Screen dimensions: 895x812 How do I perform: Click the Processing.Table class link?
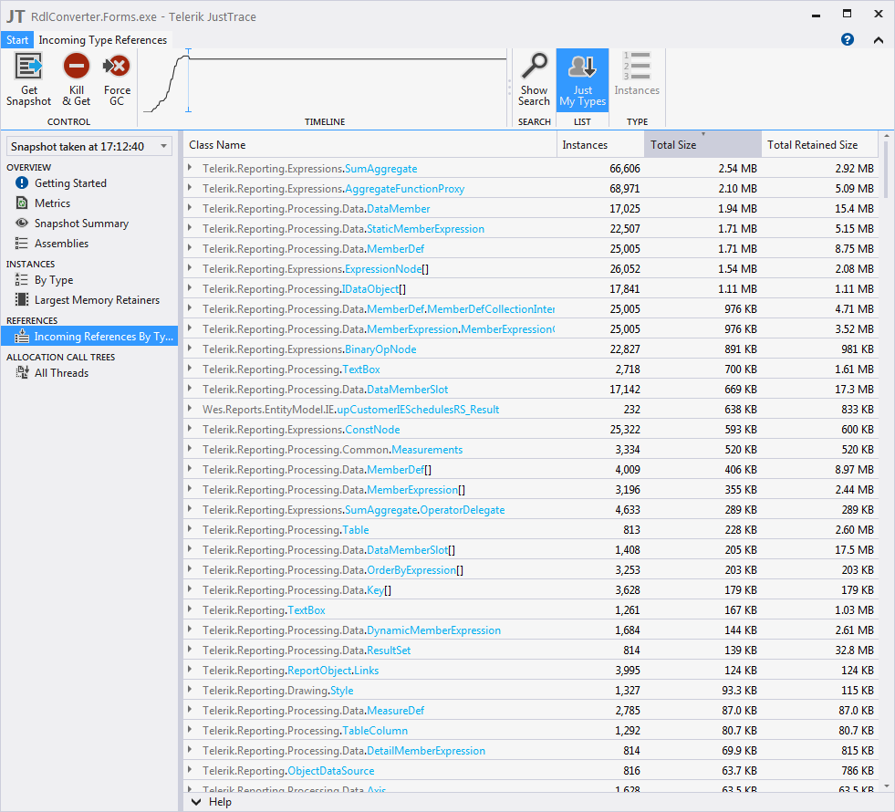pos(356,530)
